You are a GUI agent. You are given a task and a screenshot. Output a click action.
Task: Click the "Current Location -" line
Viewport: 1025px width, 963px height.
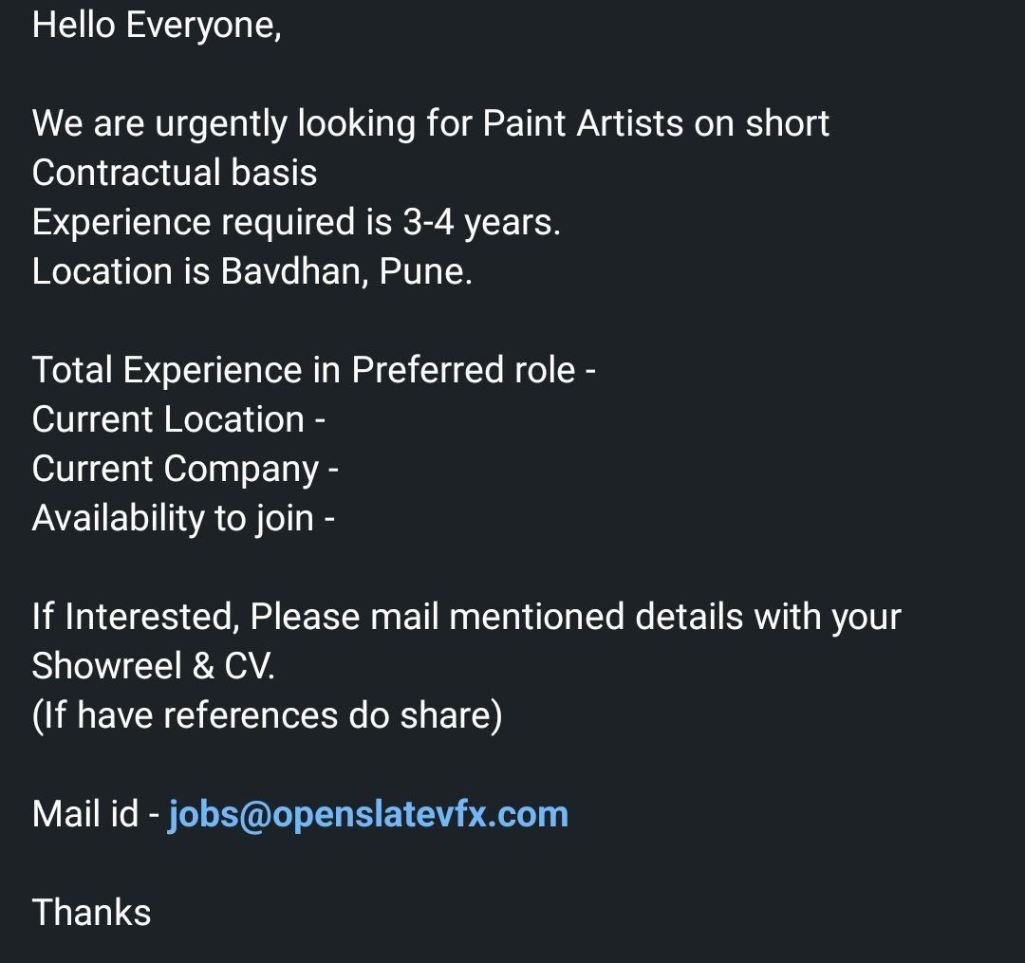[178, 419]
